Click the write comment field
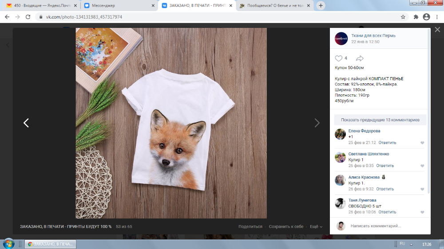This screenshot has height=249, width=444. [x=387, y=226]
